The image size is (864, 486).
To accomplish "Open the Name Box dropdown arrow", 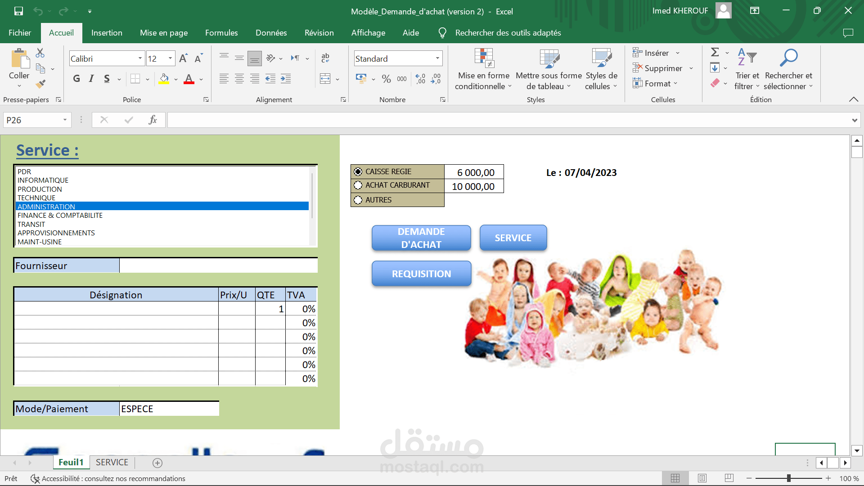I will point(65,120).
